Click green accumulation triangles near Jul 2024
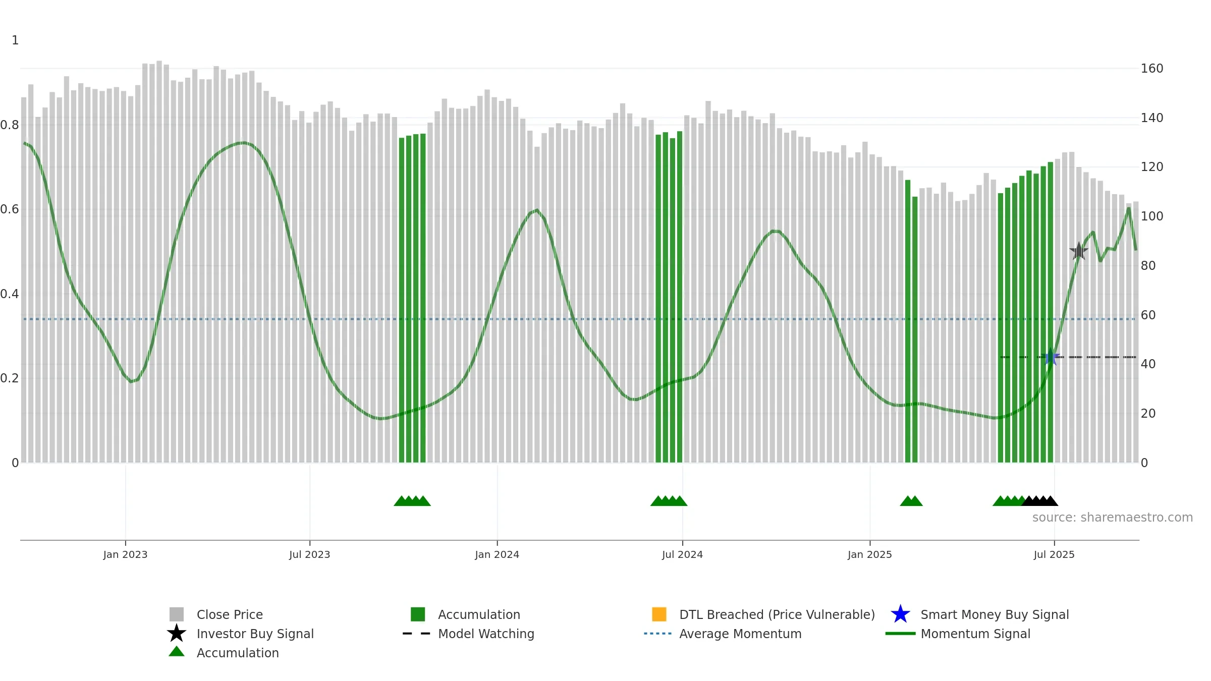 (669, 501)
